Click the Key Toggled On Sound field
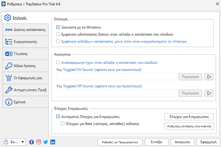221x147 pixels. (116, 77)
